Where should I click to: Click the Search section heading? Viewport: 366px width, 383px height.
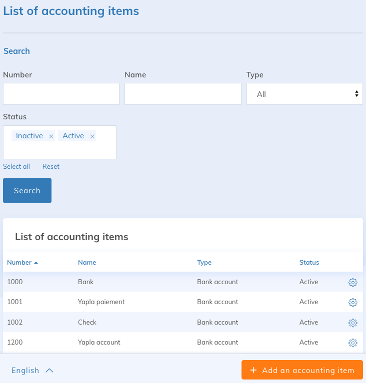pyautogui.click(x=16, y=51)
